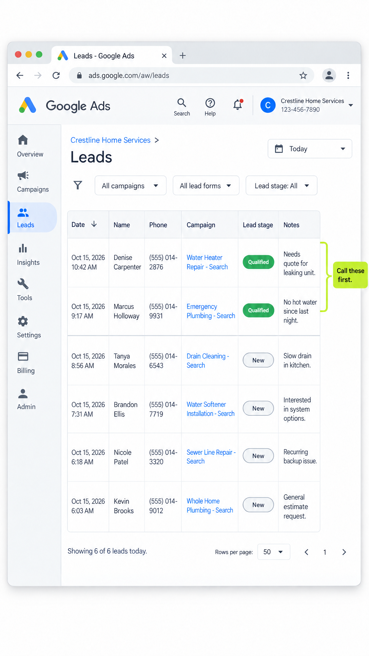369x656 pixels.
Task: Open Billing in sidebar
Action: pyautogui.click(x=26, y=363)
